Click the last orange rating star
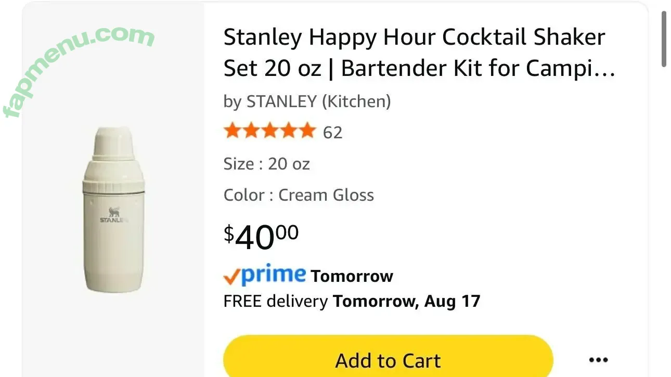The width and height of the screenshot is (671, 377). pyautogui.click(x=307, y=131)
